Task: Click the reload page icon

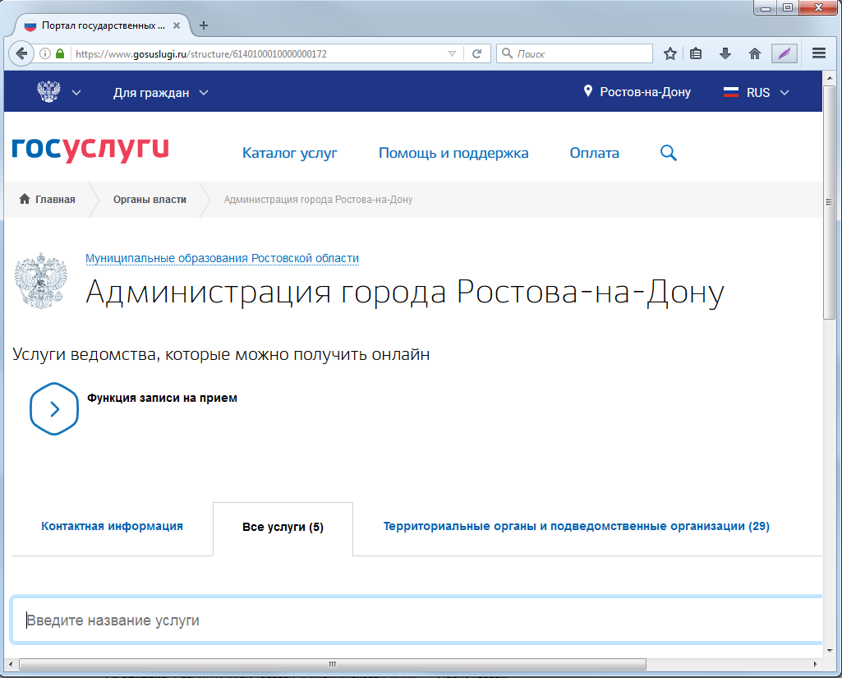Action: [x=476, y=53]
